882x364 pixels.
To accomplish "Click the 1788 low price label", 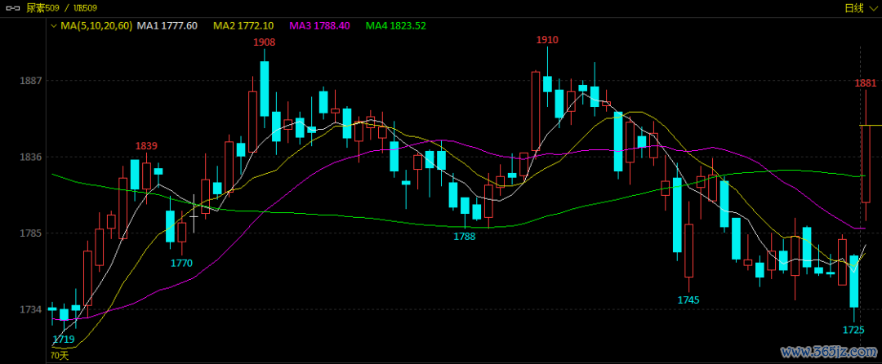I will pyautogui.click(x=464, y=236).
